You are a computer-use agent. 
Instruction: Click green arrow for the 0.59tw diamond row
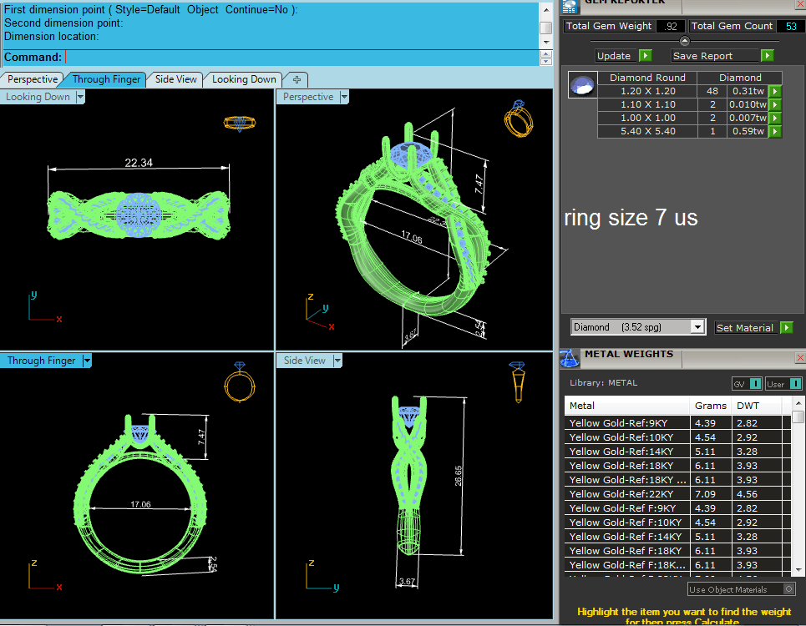774,131
